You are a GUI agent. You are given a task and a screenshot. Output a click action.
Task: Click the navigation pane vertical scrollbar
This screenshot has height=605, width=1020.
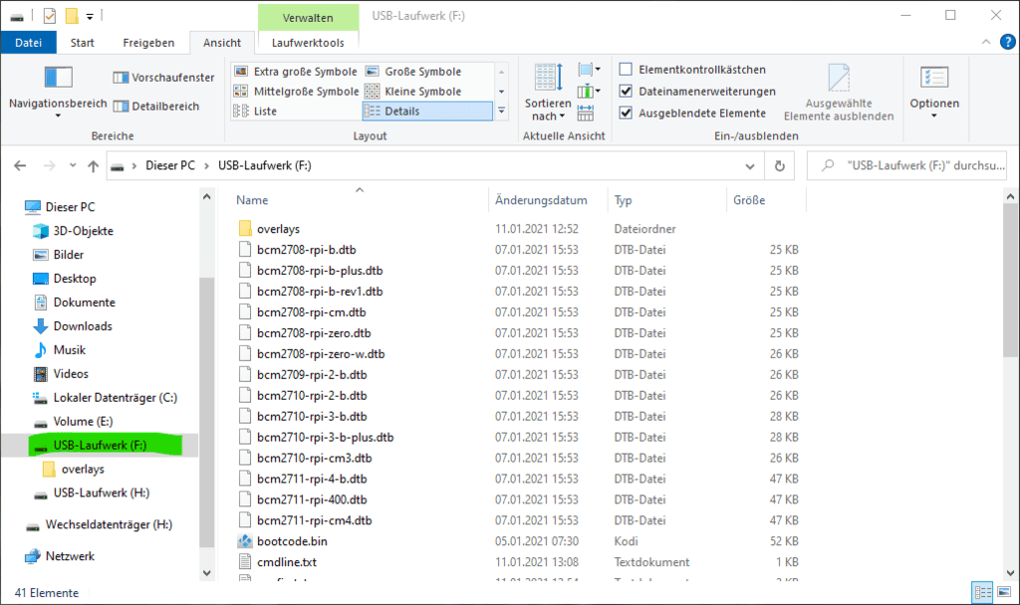click(x=207, y=398)
